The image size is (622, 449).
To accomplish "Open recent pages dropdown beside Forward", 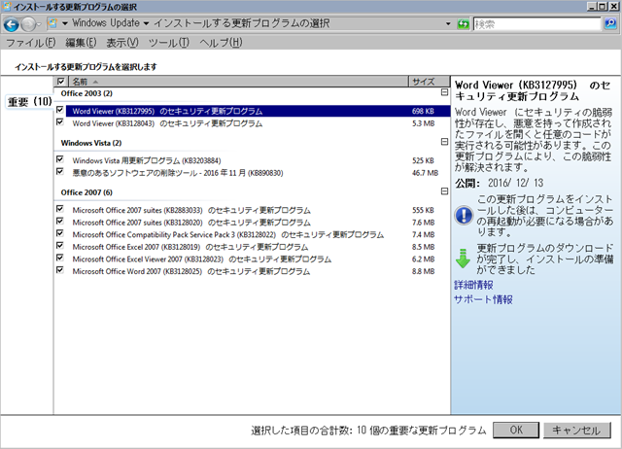I will click(x=39, y=24).
